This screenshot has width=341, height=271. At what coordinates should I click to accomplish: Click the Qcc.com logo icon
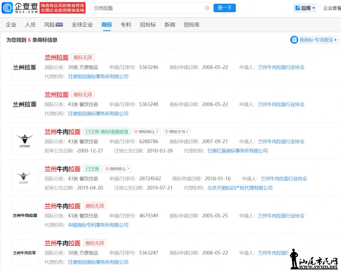(7, 8)
